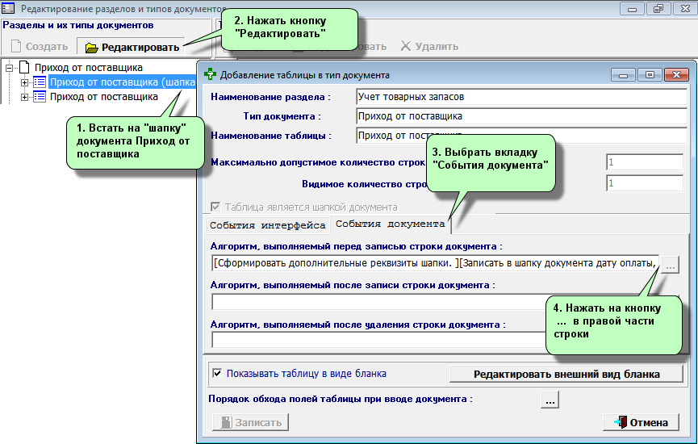Open algorithm editor via ... button before-record row

click(x=671, y=264)
